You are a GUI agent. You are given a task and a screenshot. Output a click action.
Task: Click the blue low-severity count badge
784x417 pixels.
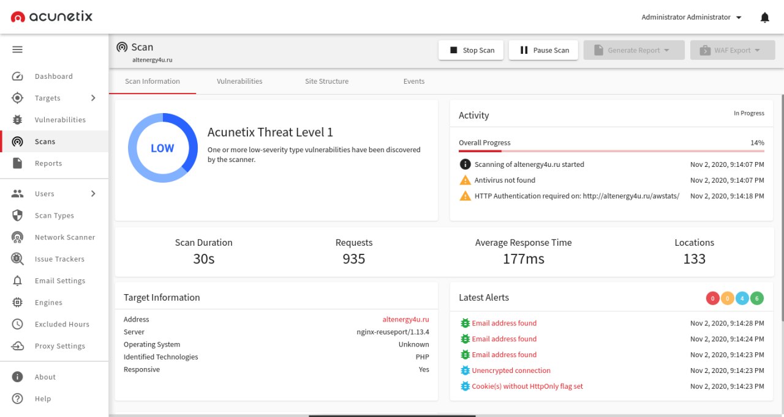point(742,298)
